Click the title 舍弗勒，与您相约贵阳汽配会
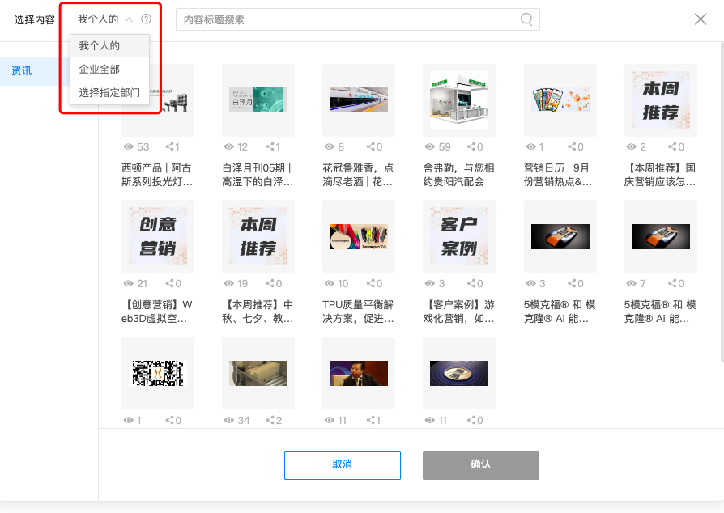Viewport: 724px width, 513px height. 458,175
